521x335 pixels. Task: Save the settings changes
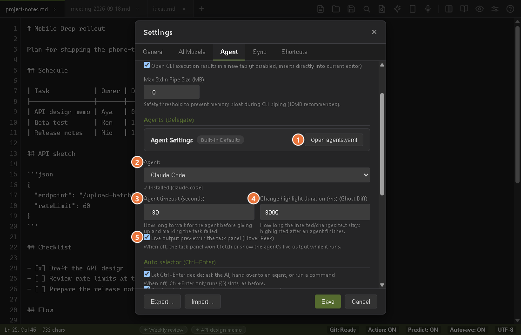[327, 301]
